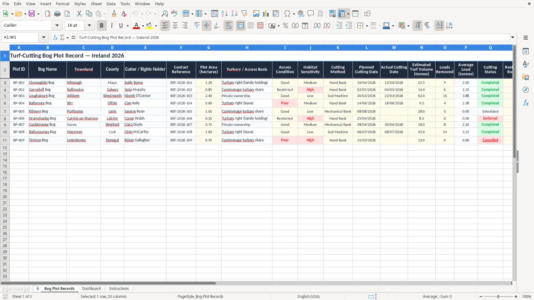Image resolution: width=534 pixels, height=300 pixels.
Task: Click the zoom in plus button
Action: point(516,296)
